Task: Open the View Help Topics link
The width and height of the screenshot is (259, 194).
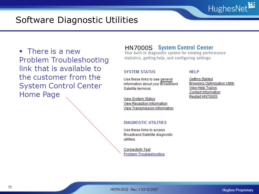Action: (x=203, y=88)
